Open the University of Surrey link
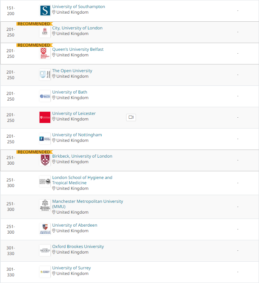This screenshot has width=259, height=283. pos(72,268)
